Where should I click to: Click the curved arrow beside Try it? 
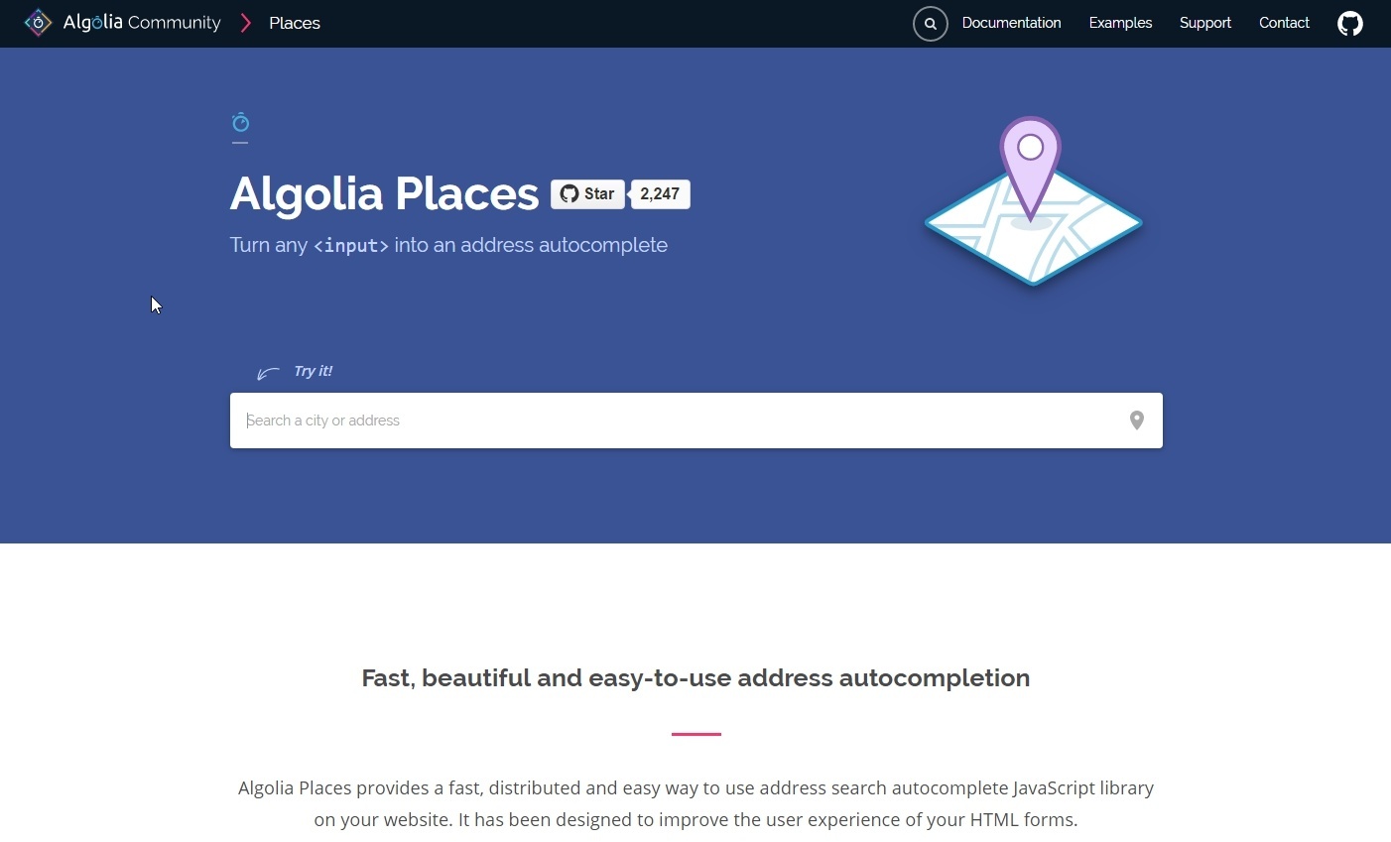pyautogui.click(x=268, y=374)
